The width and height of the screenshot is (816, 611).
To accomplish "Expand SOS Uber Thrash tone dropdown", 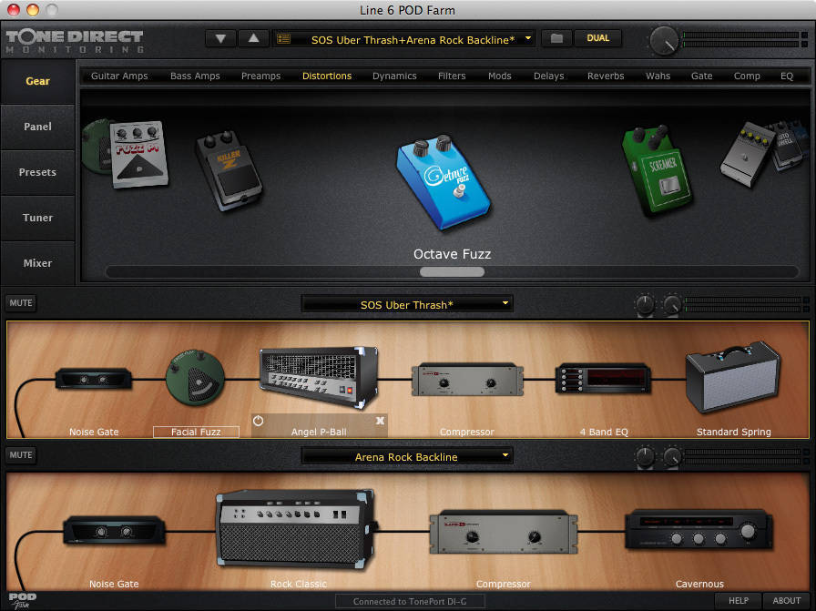I will [x=505, y=303].
